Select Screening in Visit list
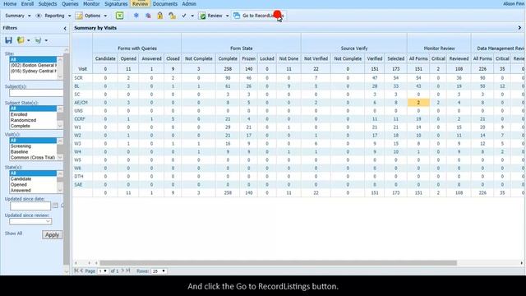 33,146
